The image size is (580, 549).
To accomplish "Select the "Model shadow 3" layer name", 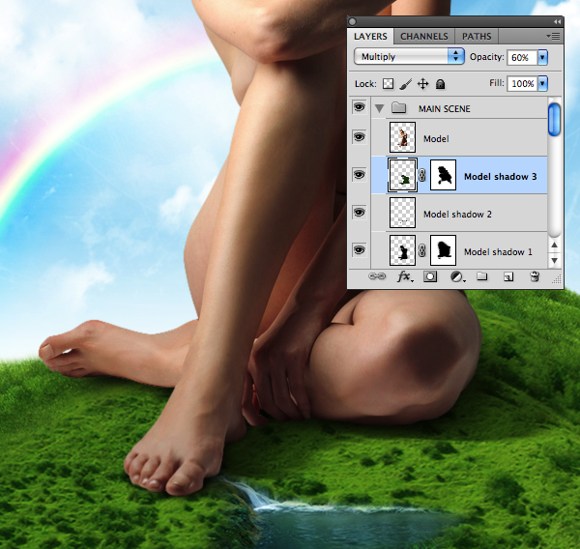I will point(500,177).
